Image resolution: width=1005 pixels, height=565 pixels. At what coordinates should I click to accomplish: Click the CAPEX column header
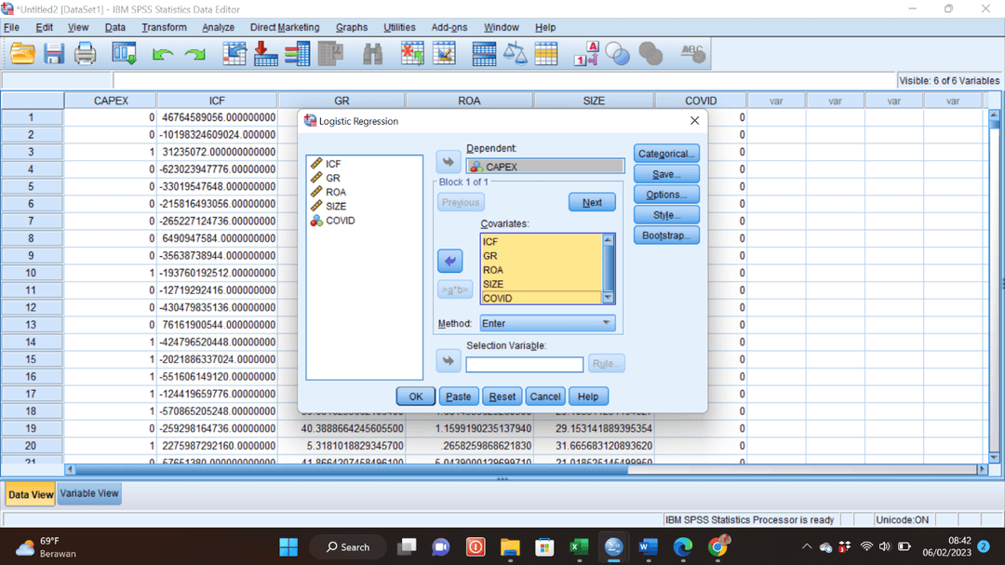[111, 101]
